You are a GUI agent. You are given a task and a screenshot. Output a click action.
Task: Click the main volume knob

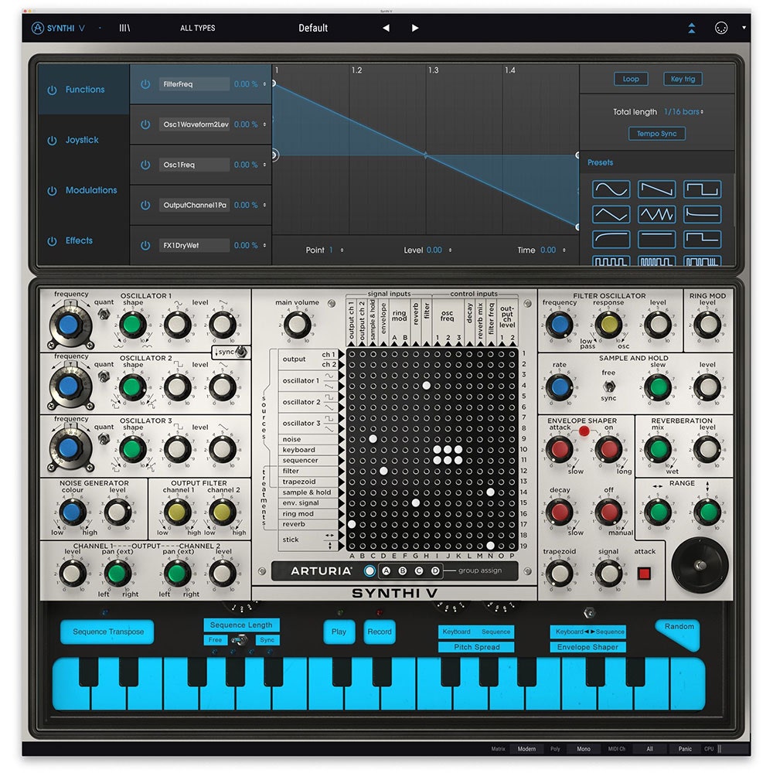click(297, 325)
